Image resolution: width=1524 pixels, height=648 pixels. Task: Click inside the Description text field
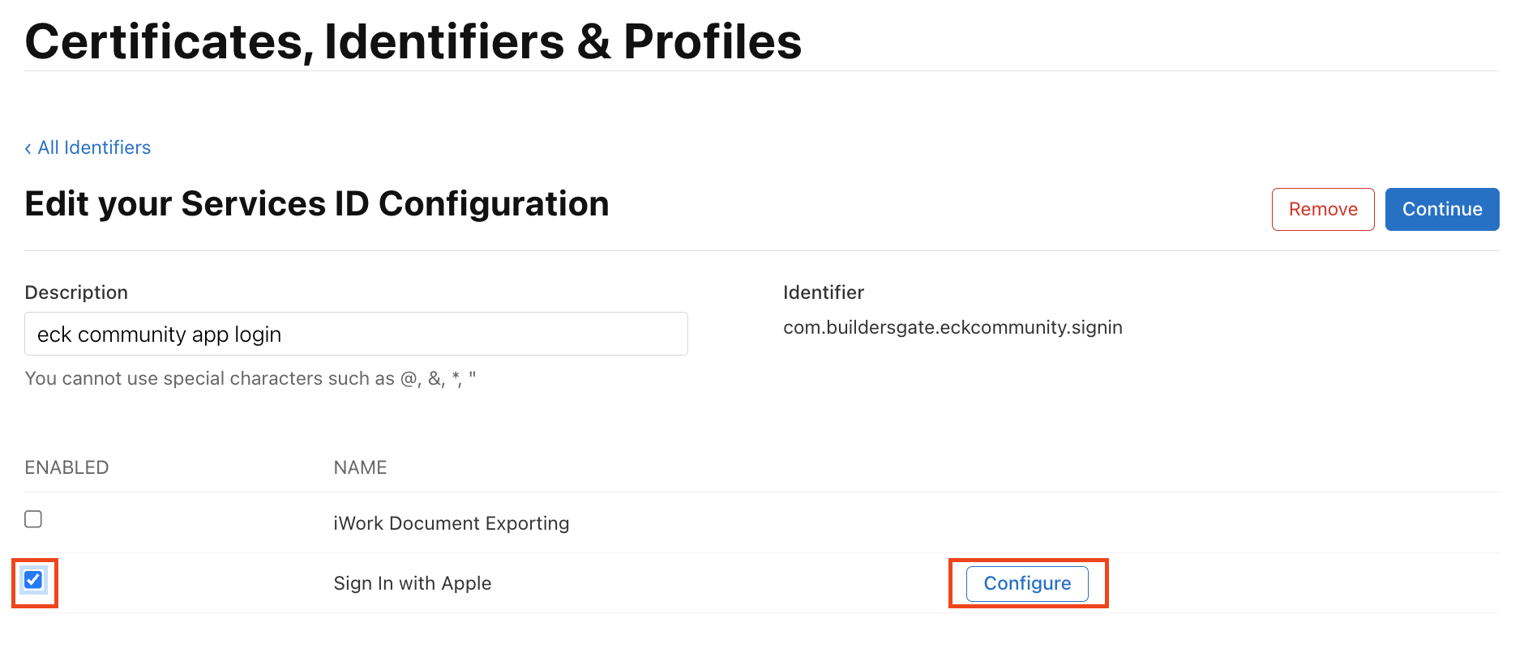click(357, 333)
